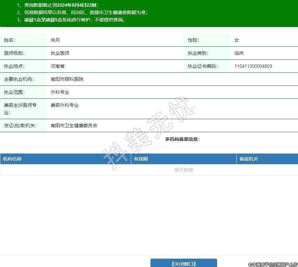Click the 性别 field label
This screenshot has height=267, width=298.
pyautogui.click(x=193, y=40)
